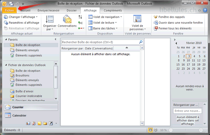Image resolution: width=210 pixels, height=135 pixels.
Task: Open the navigation buttons configure arrow
Action: coord(56,123)
